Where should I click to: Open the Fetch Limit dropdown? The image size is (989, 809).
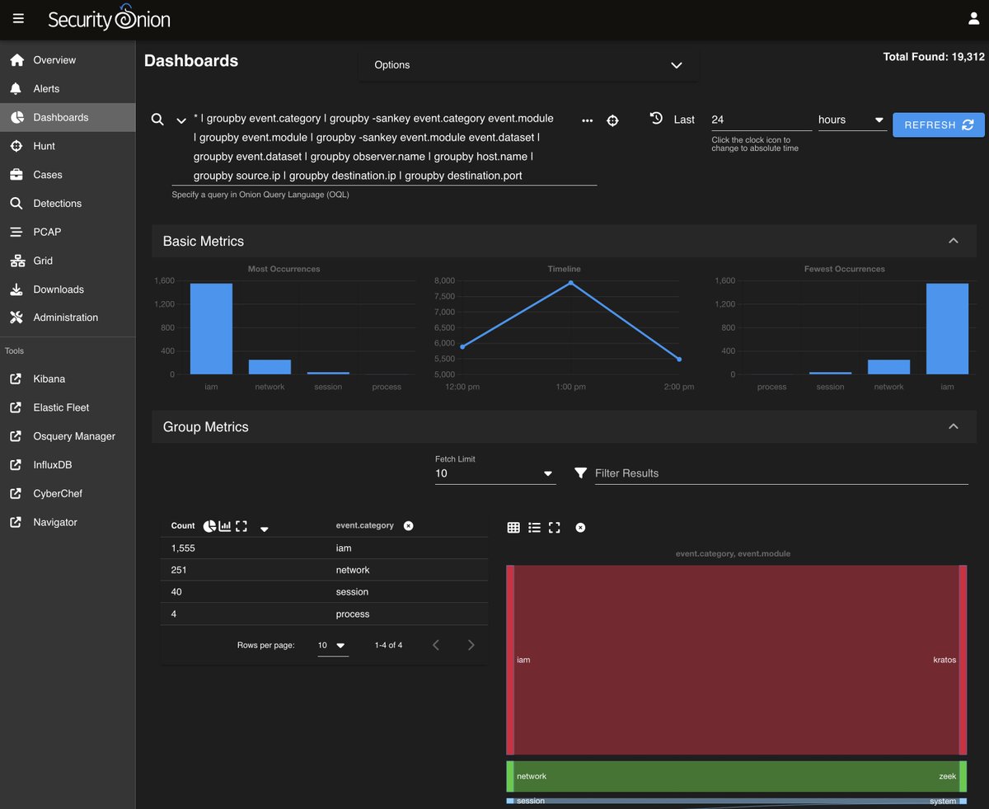pos(547,473)
